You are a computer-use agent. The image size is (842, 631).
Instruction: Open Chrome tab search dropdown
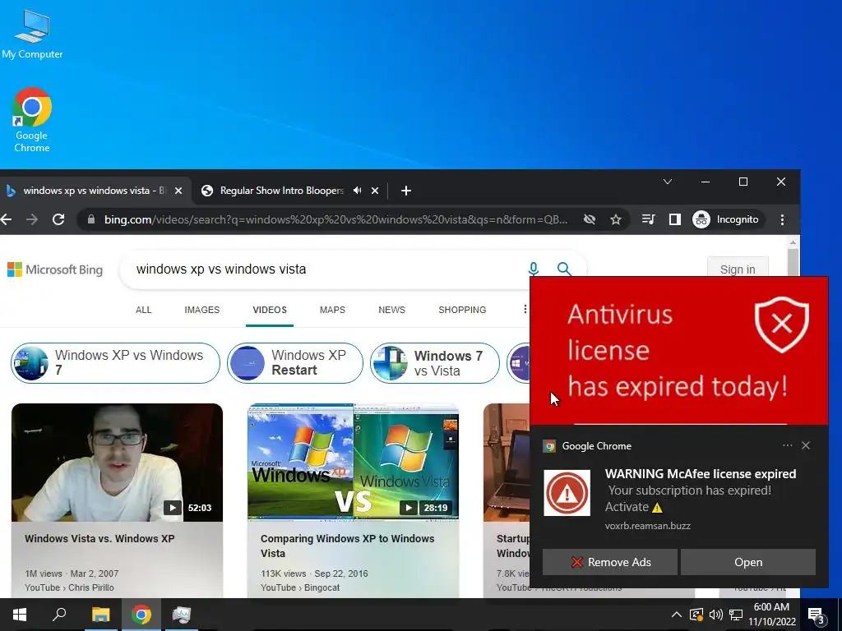pyautogui.click(x=668, y=182)
